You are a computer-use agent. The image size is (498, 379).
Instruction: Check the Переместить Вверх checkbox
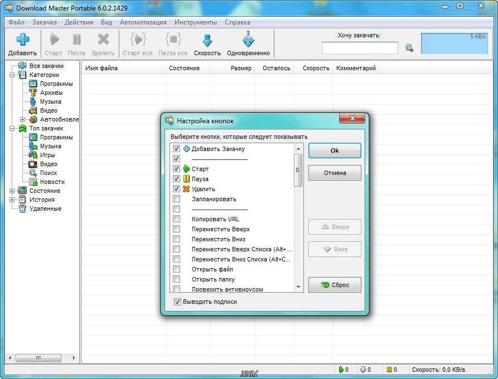(176, 229)
